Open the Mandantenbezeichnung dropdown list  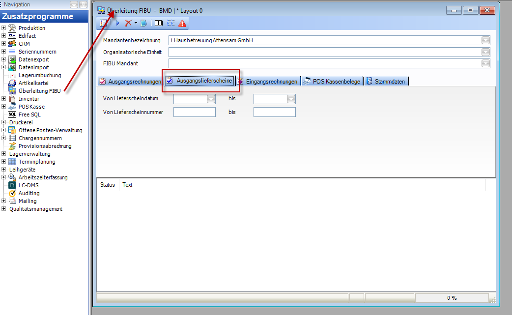485,40
